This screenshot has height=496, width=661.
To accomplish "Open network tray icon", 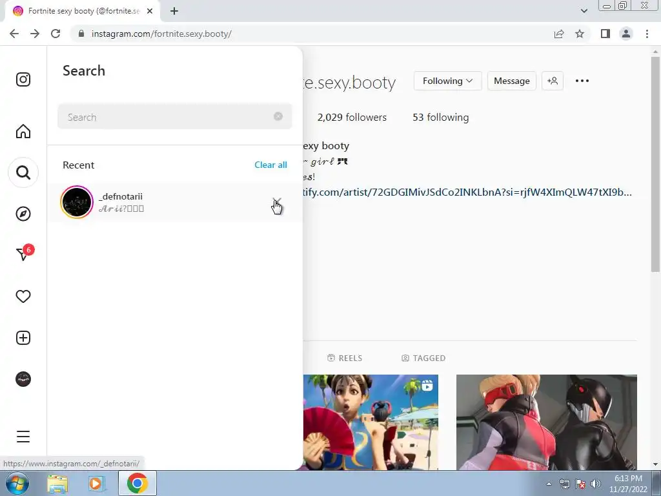I will coord(565,484).
